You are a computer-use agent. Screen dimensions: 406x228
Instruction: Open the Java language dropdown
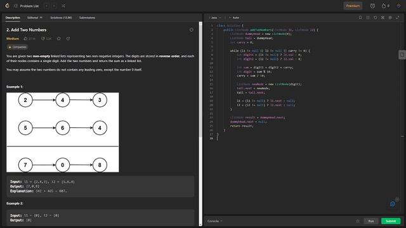tap(215, 18)
